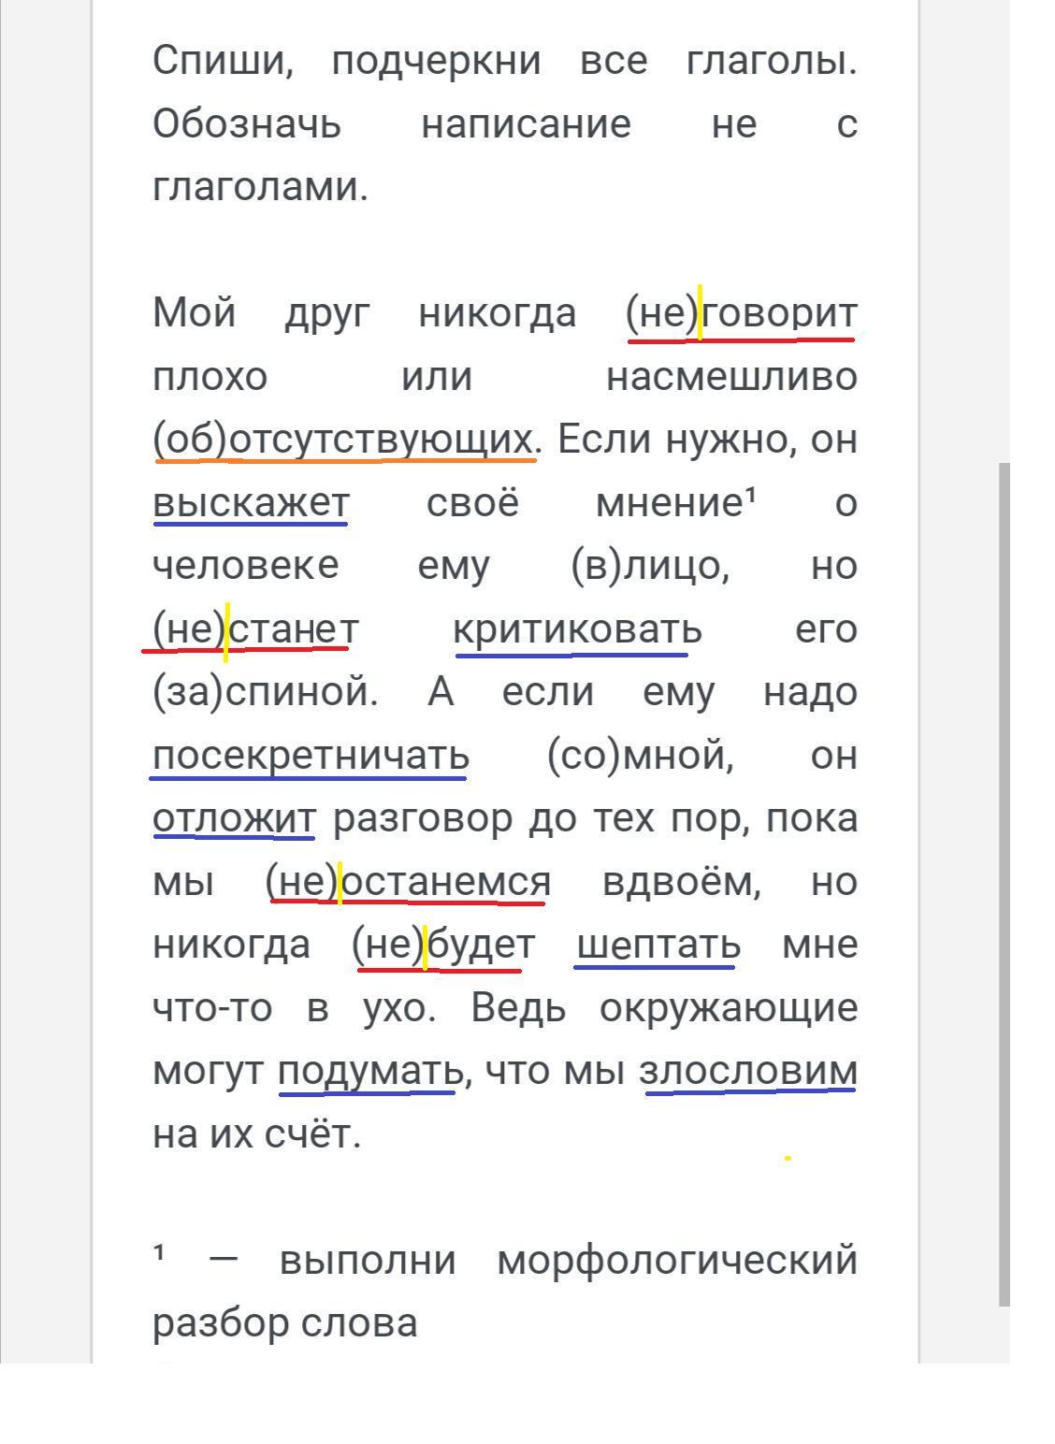
Task: Click the word "друг" in the first sentence
Action: click(327, 315)
